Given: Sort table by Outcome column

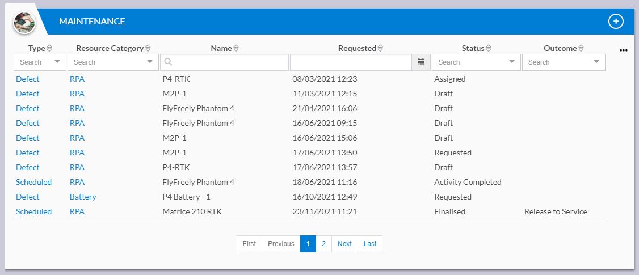Looking at the screenshot, I should tap(581, 49).
